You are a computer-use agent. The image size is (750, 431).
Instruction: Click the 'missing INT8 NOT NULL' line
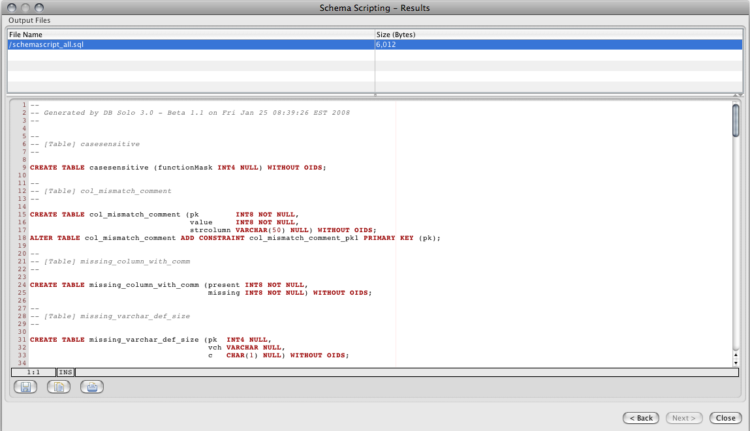click(290, 293)
